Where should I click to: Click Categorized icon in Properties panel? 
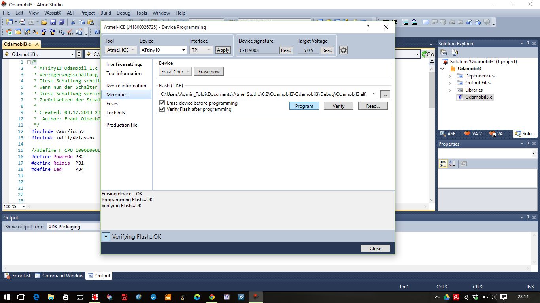(x=443, y=164)
